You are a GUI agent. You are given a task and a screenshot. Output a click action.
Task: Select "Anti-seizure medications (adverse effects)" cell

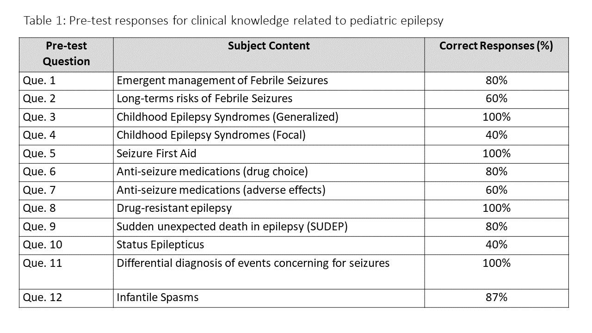tap(221, 190)
